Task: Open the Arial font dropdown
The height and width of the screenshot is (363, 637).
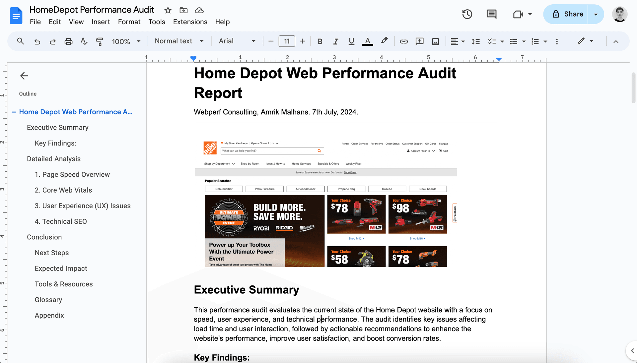Action: [x=237, y=41]
